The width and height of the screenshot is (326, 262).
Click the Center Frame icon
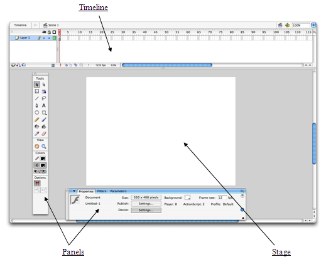pyautogui.click(x=61, y=65)
